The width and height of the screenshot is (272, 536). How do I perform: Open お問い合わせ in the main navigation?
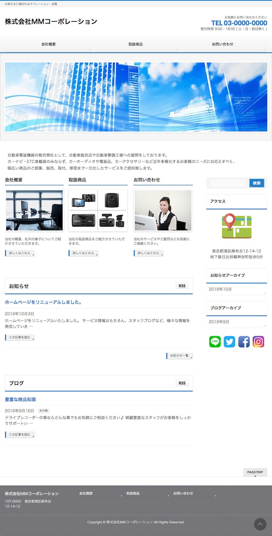click(223, 45)
